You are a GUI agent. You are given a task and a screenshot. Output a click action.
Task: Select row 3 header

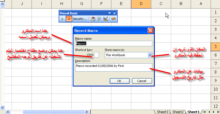[215, 30]
